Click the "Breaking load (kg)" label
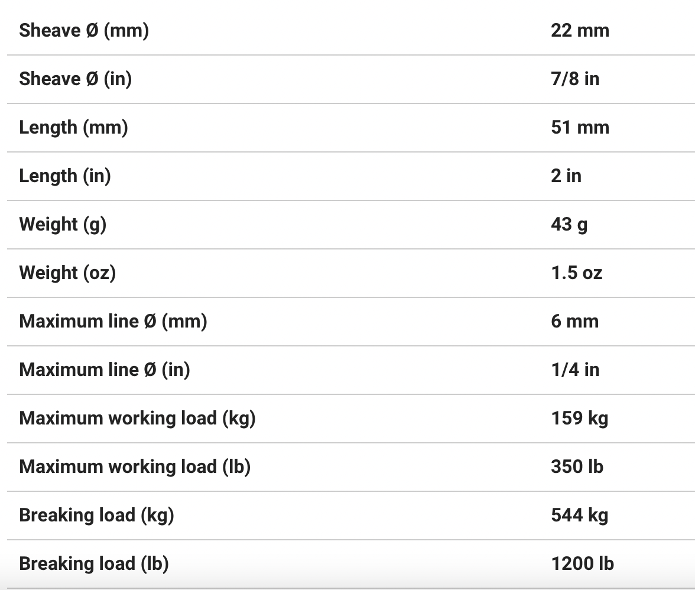This screenshot has width=695, height=590. click(x=96, y=515)
